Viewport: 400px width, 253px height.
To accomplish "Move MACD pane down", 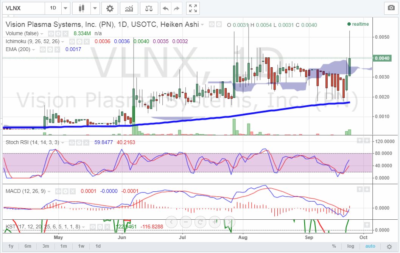I will pyautogui.click(x=367, y=189).
